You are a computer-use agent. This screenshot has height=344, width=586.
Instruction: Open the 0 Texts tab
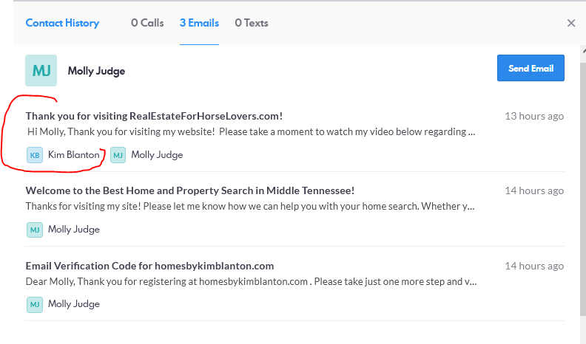coord(252,23)
